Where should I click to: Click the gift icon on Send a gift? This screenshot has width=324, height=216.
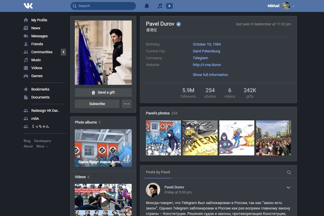pos(94,92)
